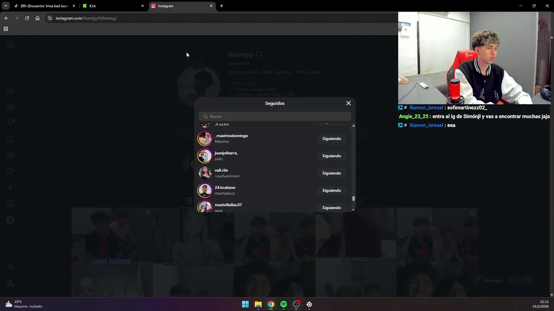The height and width of the screenshot is (311, 554).
Task: Open Notifications heart in sidebar
Action: (x=10, y=171)
